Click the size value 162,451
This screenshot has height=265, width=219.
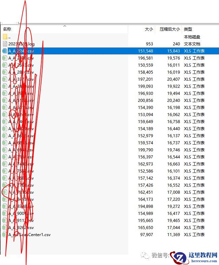(145, 192)
